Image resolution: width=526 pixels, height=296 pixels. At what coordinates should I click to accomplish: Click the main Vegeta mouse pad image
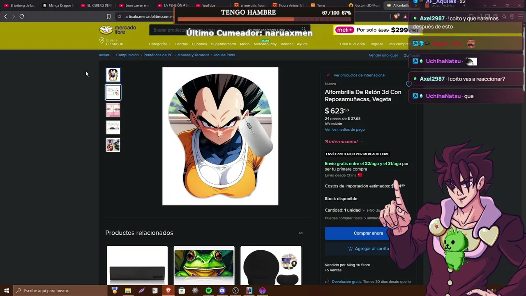(220, 136)
